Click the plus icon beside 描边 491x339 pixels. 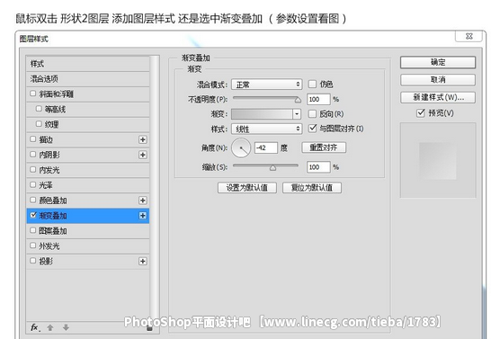[142, 139]
